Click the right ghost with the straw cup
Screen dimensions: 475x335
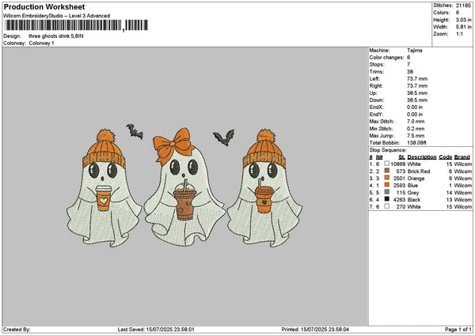pyautogui.click(x=264, y=187)
